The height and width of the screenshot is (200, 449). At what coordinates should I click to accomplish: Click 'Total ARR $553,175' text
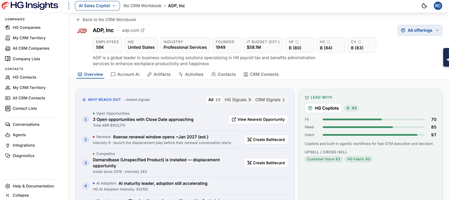(109, 125)
